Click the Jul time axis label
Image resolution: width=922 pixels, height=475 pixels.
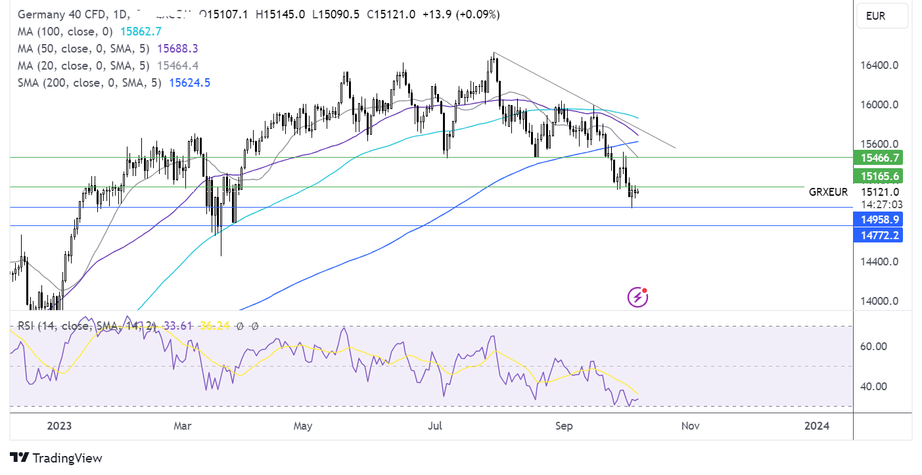coord(435,426)
